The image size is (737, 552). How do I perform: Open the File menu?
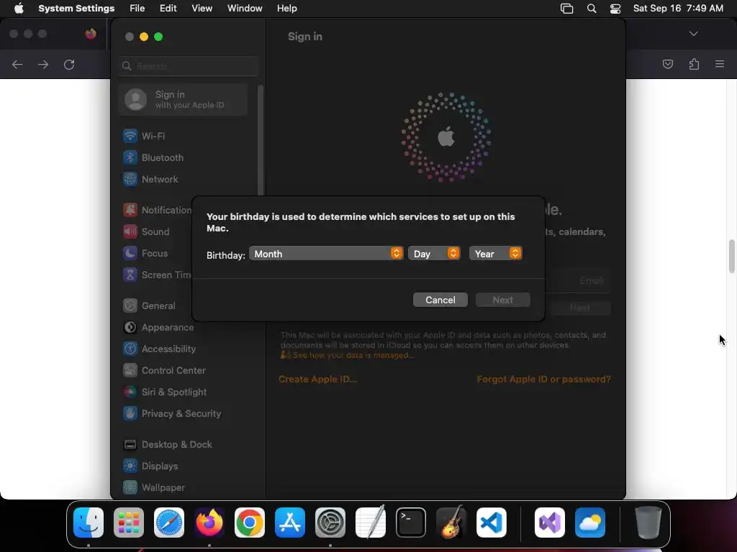[x=137, y=9]
